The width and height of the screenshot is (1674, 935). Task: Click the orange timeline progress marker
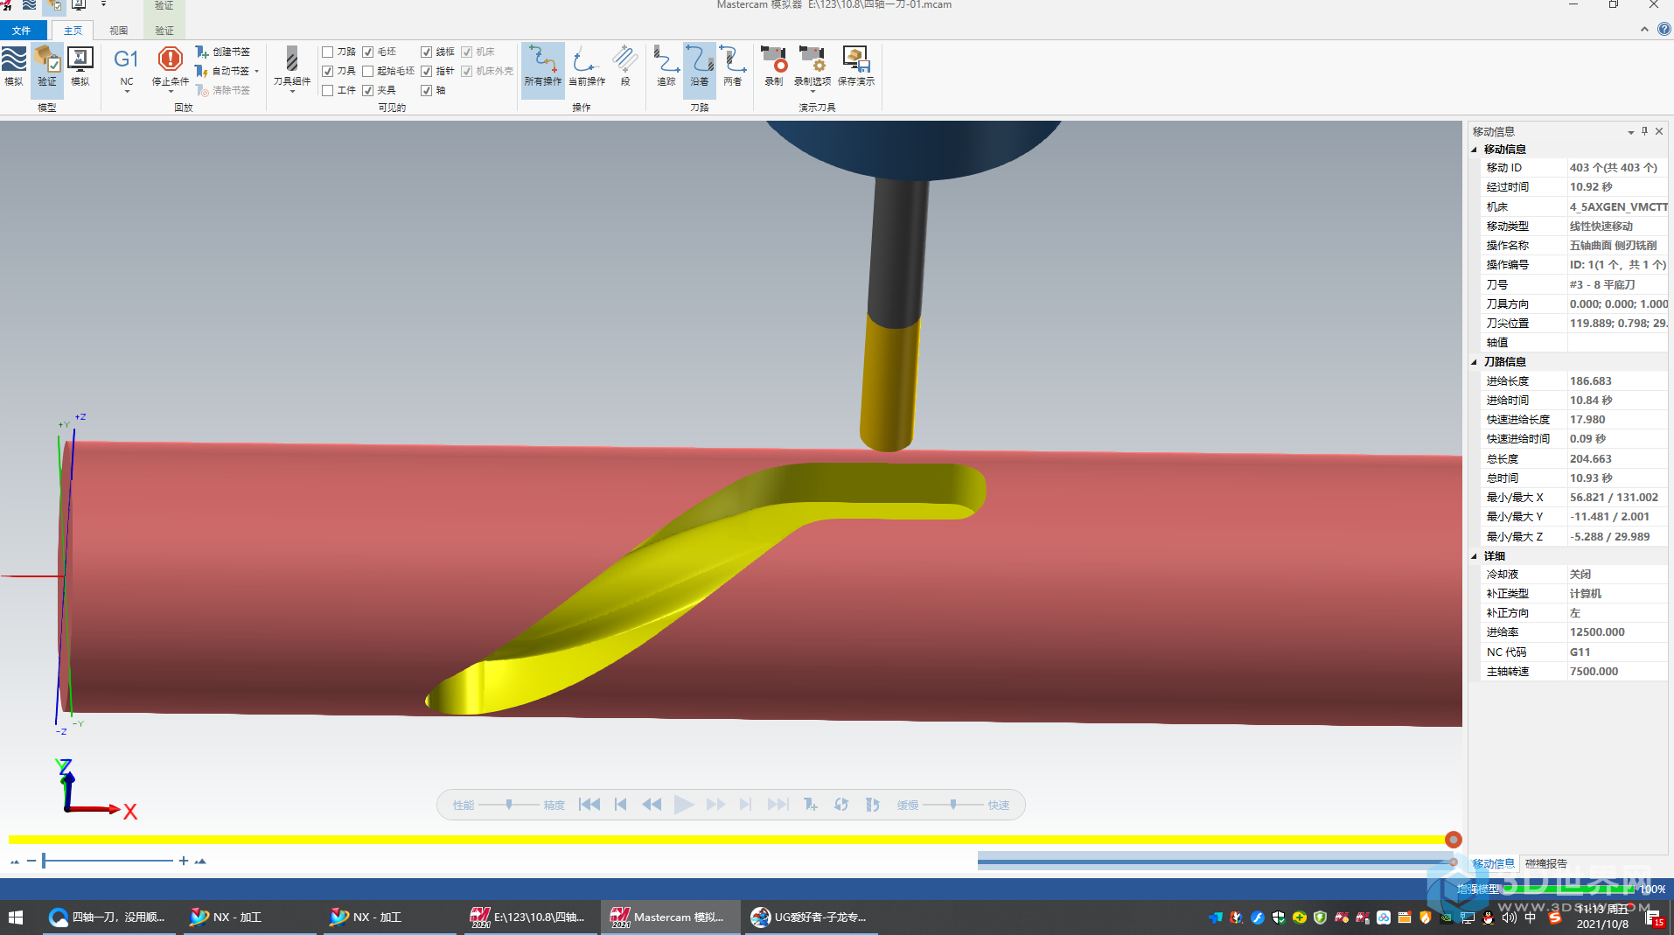pyautogui.click(x=1453, y=840)
